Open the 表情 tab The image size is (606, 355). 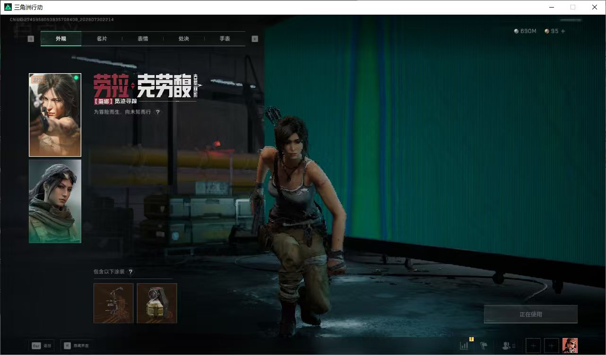pyautogui.click(x=143, y=39)
